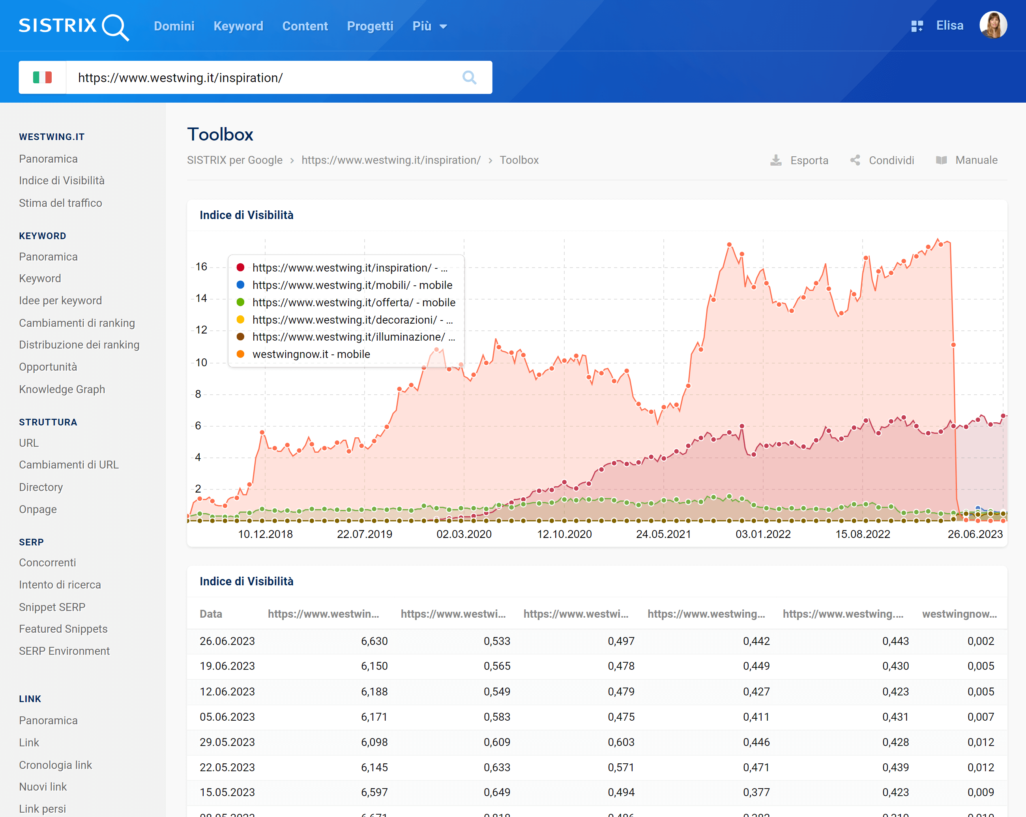Click the westwing.it/inspiration breadcrumb link
This screenshot has width=1026, height=817.
pos(391,160)
